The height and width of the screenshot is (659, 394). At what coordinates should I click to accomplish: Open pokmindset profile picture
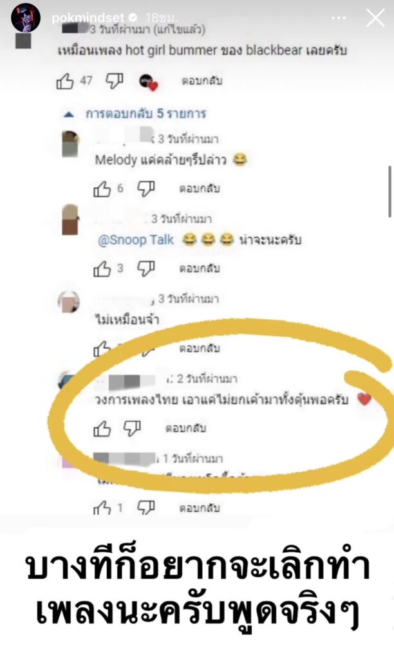coord(26,18)
